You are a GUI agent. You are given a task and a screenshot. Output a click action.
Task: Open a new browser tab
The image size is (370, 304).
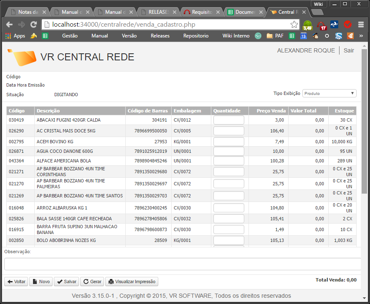317,12
